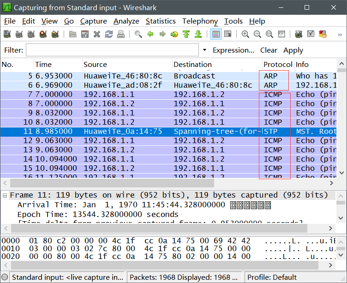Open the Tools menu
The width and height of the screenshot is (347, 283).
pos(233,21)
